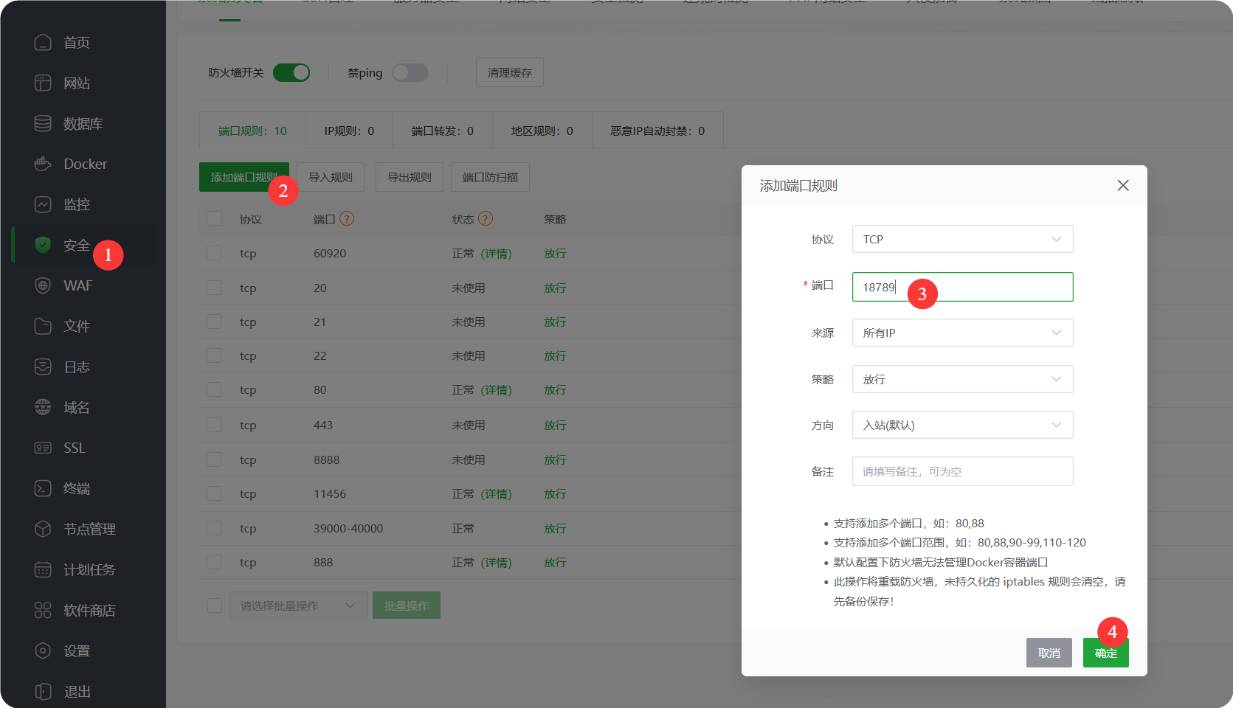Click the port value 11456
Image resolution: width=1233 pixels, height=708 pixels.
(x=330, y=493)
